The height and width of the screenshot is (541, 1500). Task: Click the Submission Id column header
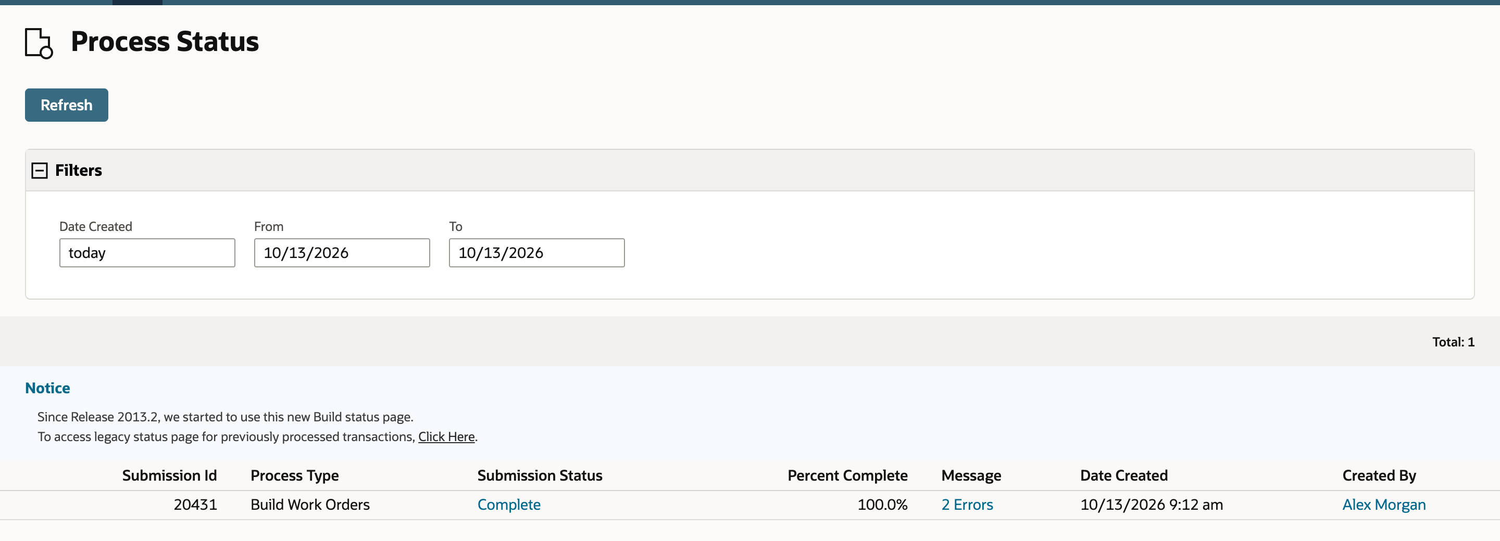169,476
